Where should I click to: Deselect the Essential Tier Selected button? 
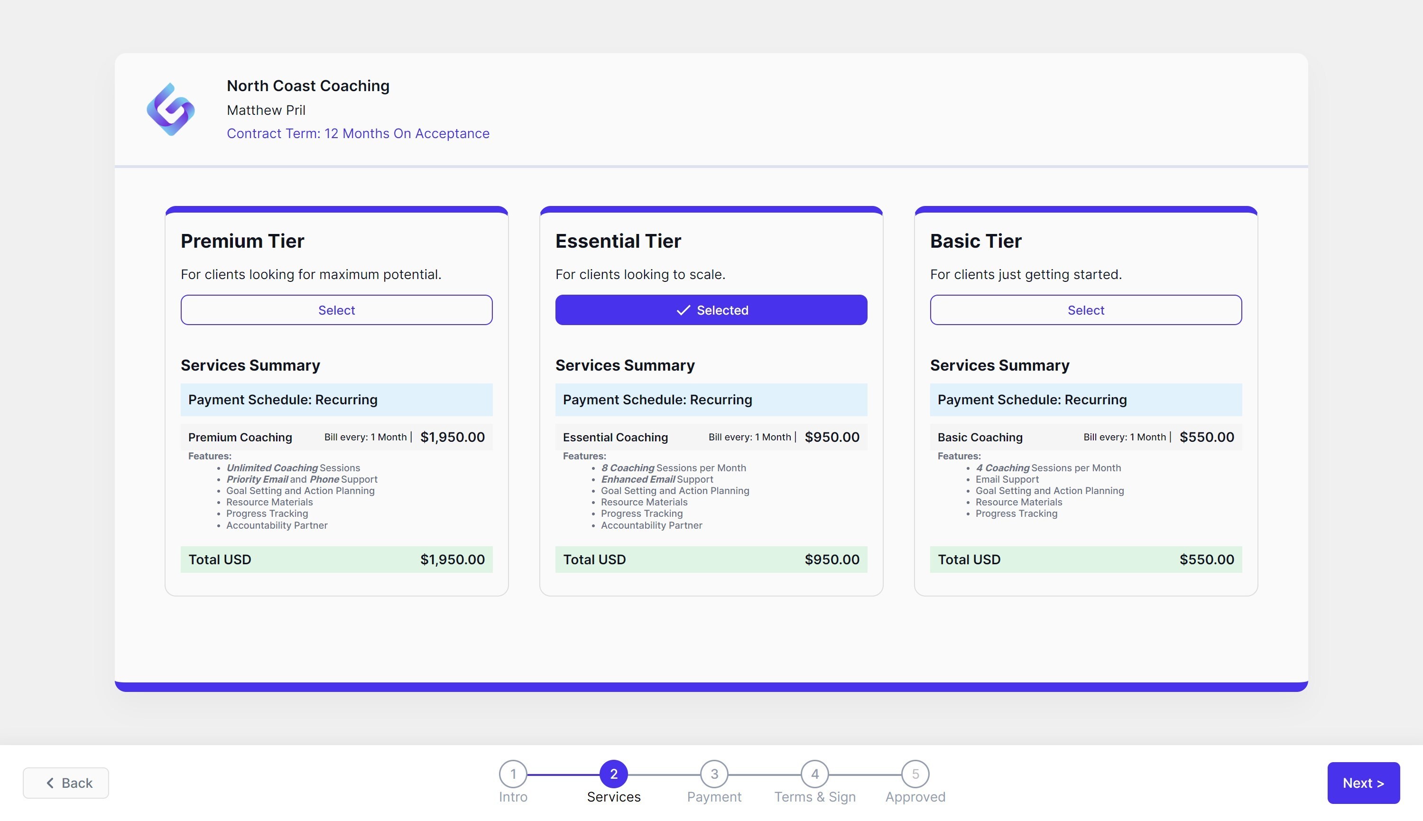pyautogui.click(x=711, y=310)
